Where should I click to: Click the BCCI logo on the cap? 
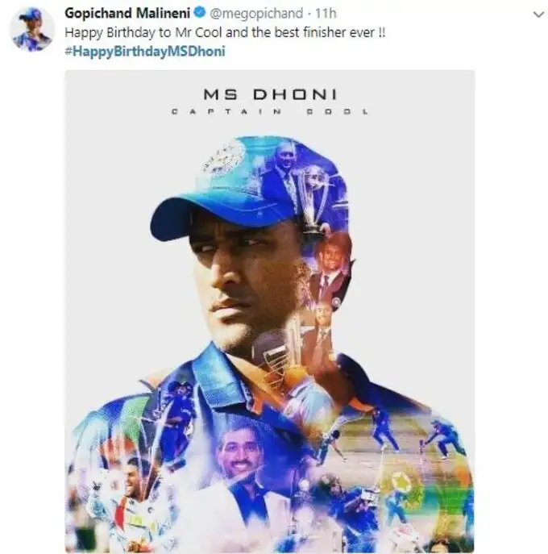[x=224, y=159]
